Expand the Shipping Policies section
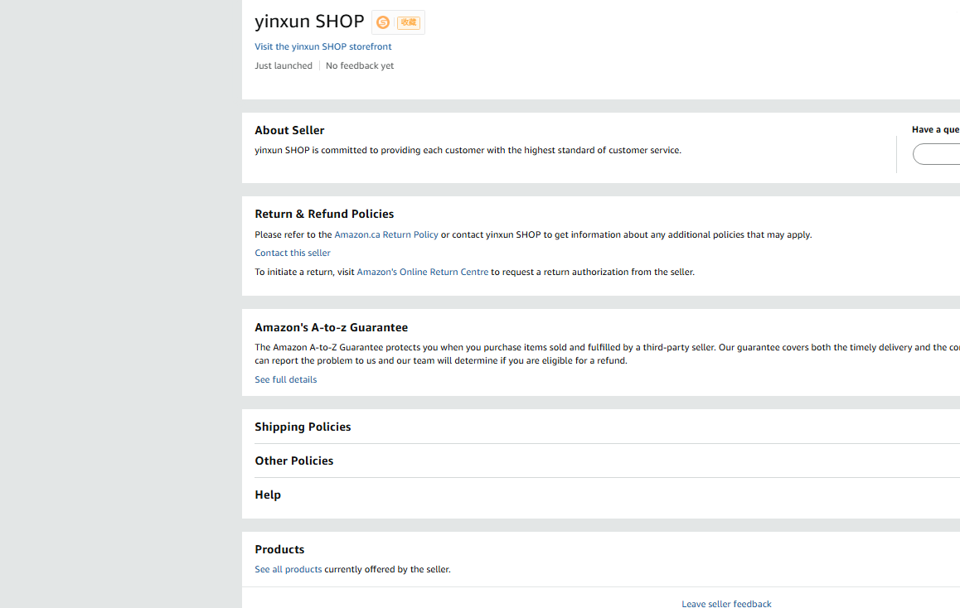Screen dimensions: 960x608 303,427
